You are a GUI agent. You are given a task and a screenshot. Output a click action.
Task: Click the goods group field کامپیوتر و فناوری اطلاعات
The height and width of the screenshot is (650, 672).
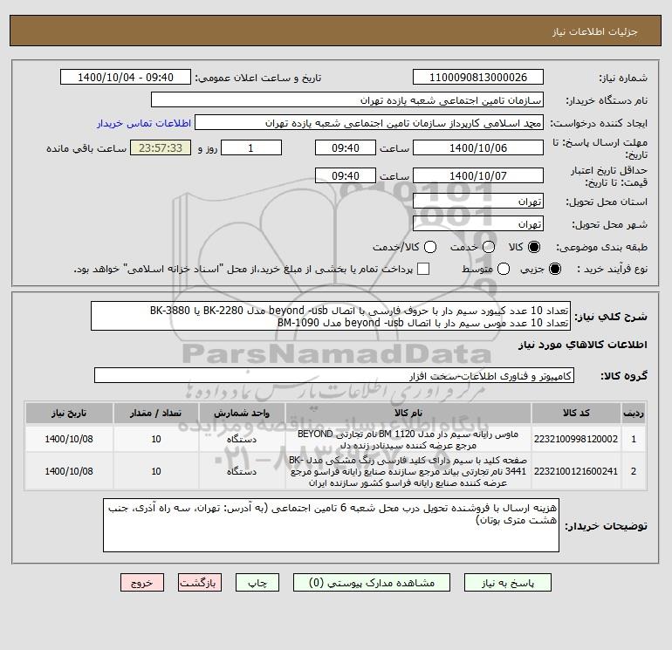pos(334,375)
